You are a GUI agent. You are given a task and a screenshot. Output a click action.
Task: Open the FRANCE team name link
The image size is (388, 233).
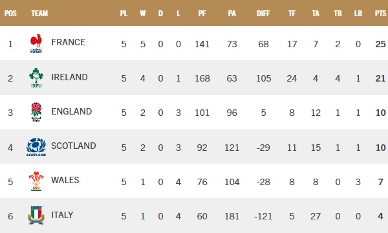click(x=69, y=42)
